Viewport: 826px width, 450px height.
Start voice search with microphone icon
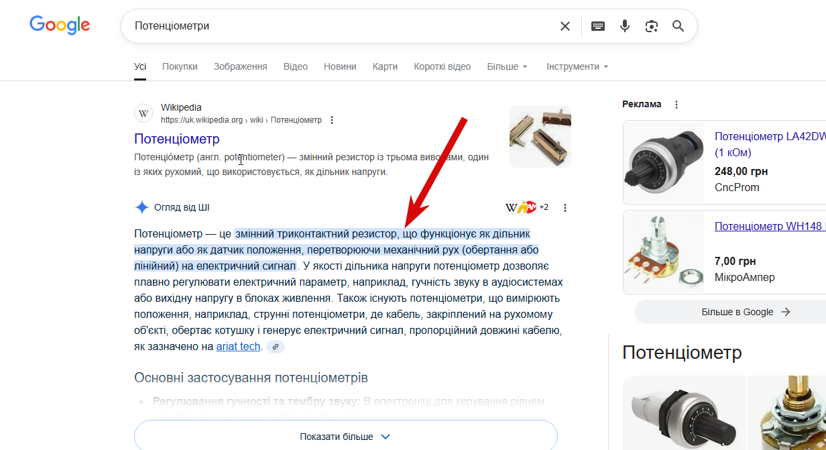click(x=625, y=26)
